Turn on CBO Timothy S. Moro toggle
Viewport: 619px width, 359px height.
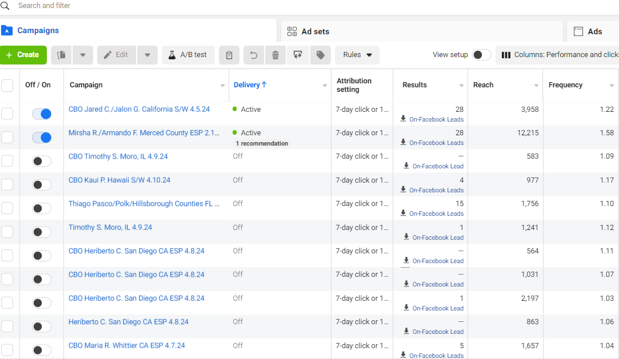(42, 161)
